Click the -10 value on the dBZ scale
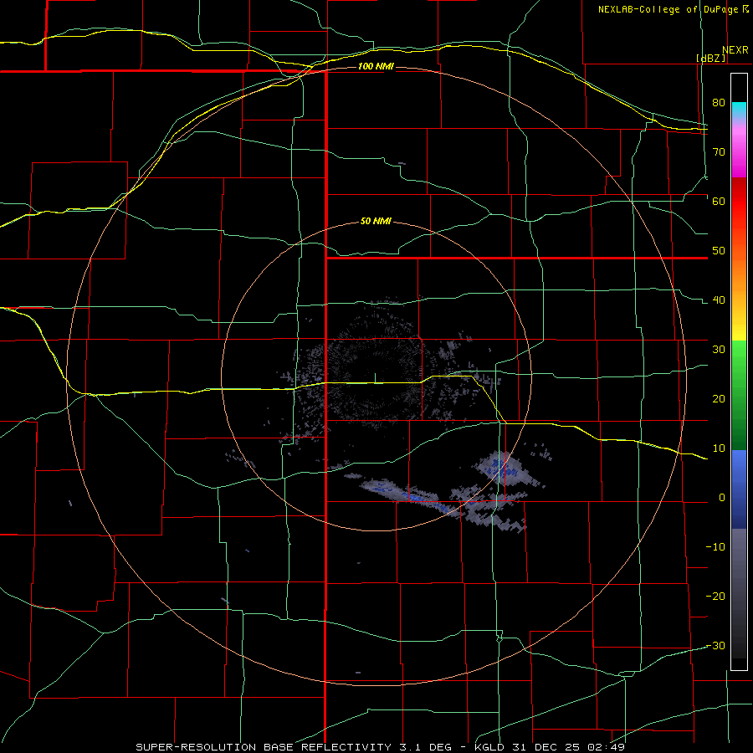This screenshot has height=753, width=753. (x=715, y=547)
